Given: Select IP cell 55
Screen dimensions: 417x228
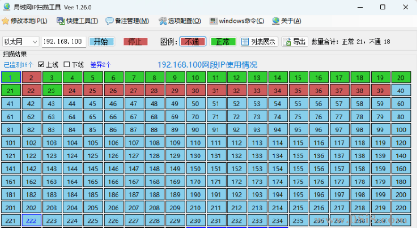Looking at the screenshot, I should point(298,103).
